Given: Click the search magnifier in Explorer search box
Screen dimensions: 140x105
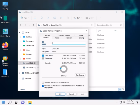Looking at the screenshot, I should tap(121, 25).
